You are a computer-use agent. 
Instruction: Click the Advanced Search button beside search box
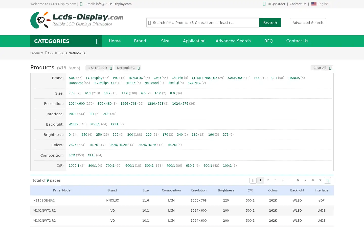tap(308, 23)
